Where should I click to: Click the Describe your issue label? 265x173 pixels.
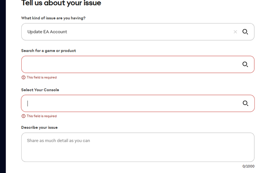point(39,128)
